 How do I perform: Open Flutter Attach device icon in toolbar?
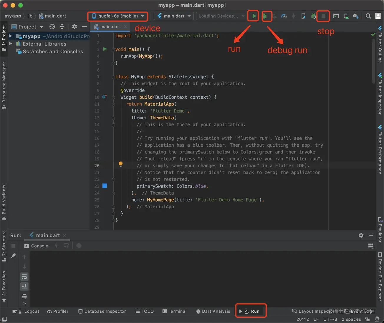tap(303, 16)
